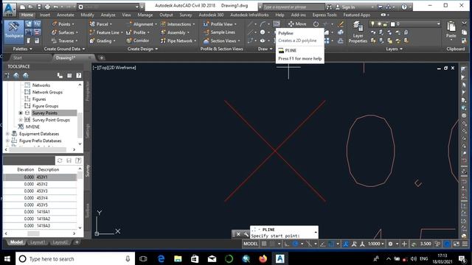472x265 pixels.
Task: Open the AutoCAD application menu logo
Action: (10, 9)
